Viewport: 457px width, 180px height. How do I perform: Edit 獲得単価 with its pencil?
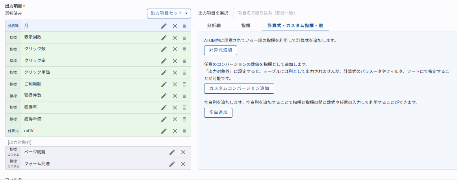coord(164,119)
